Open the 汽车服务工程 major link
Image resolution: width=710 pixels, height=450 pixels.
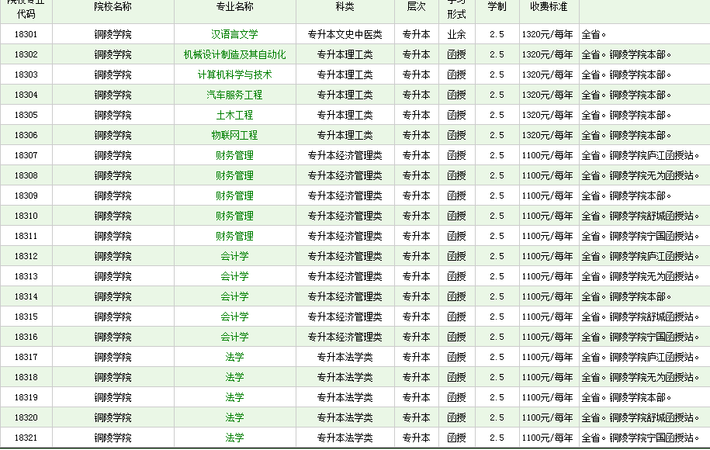point(234,95)
